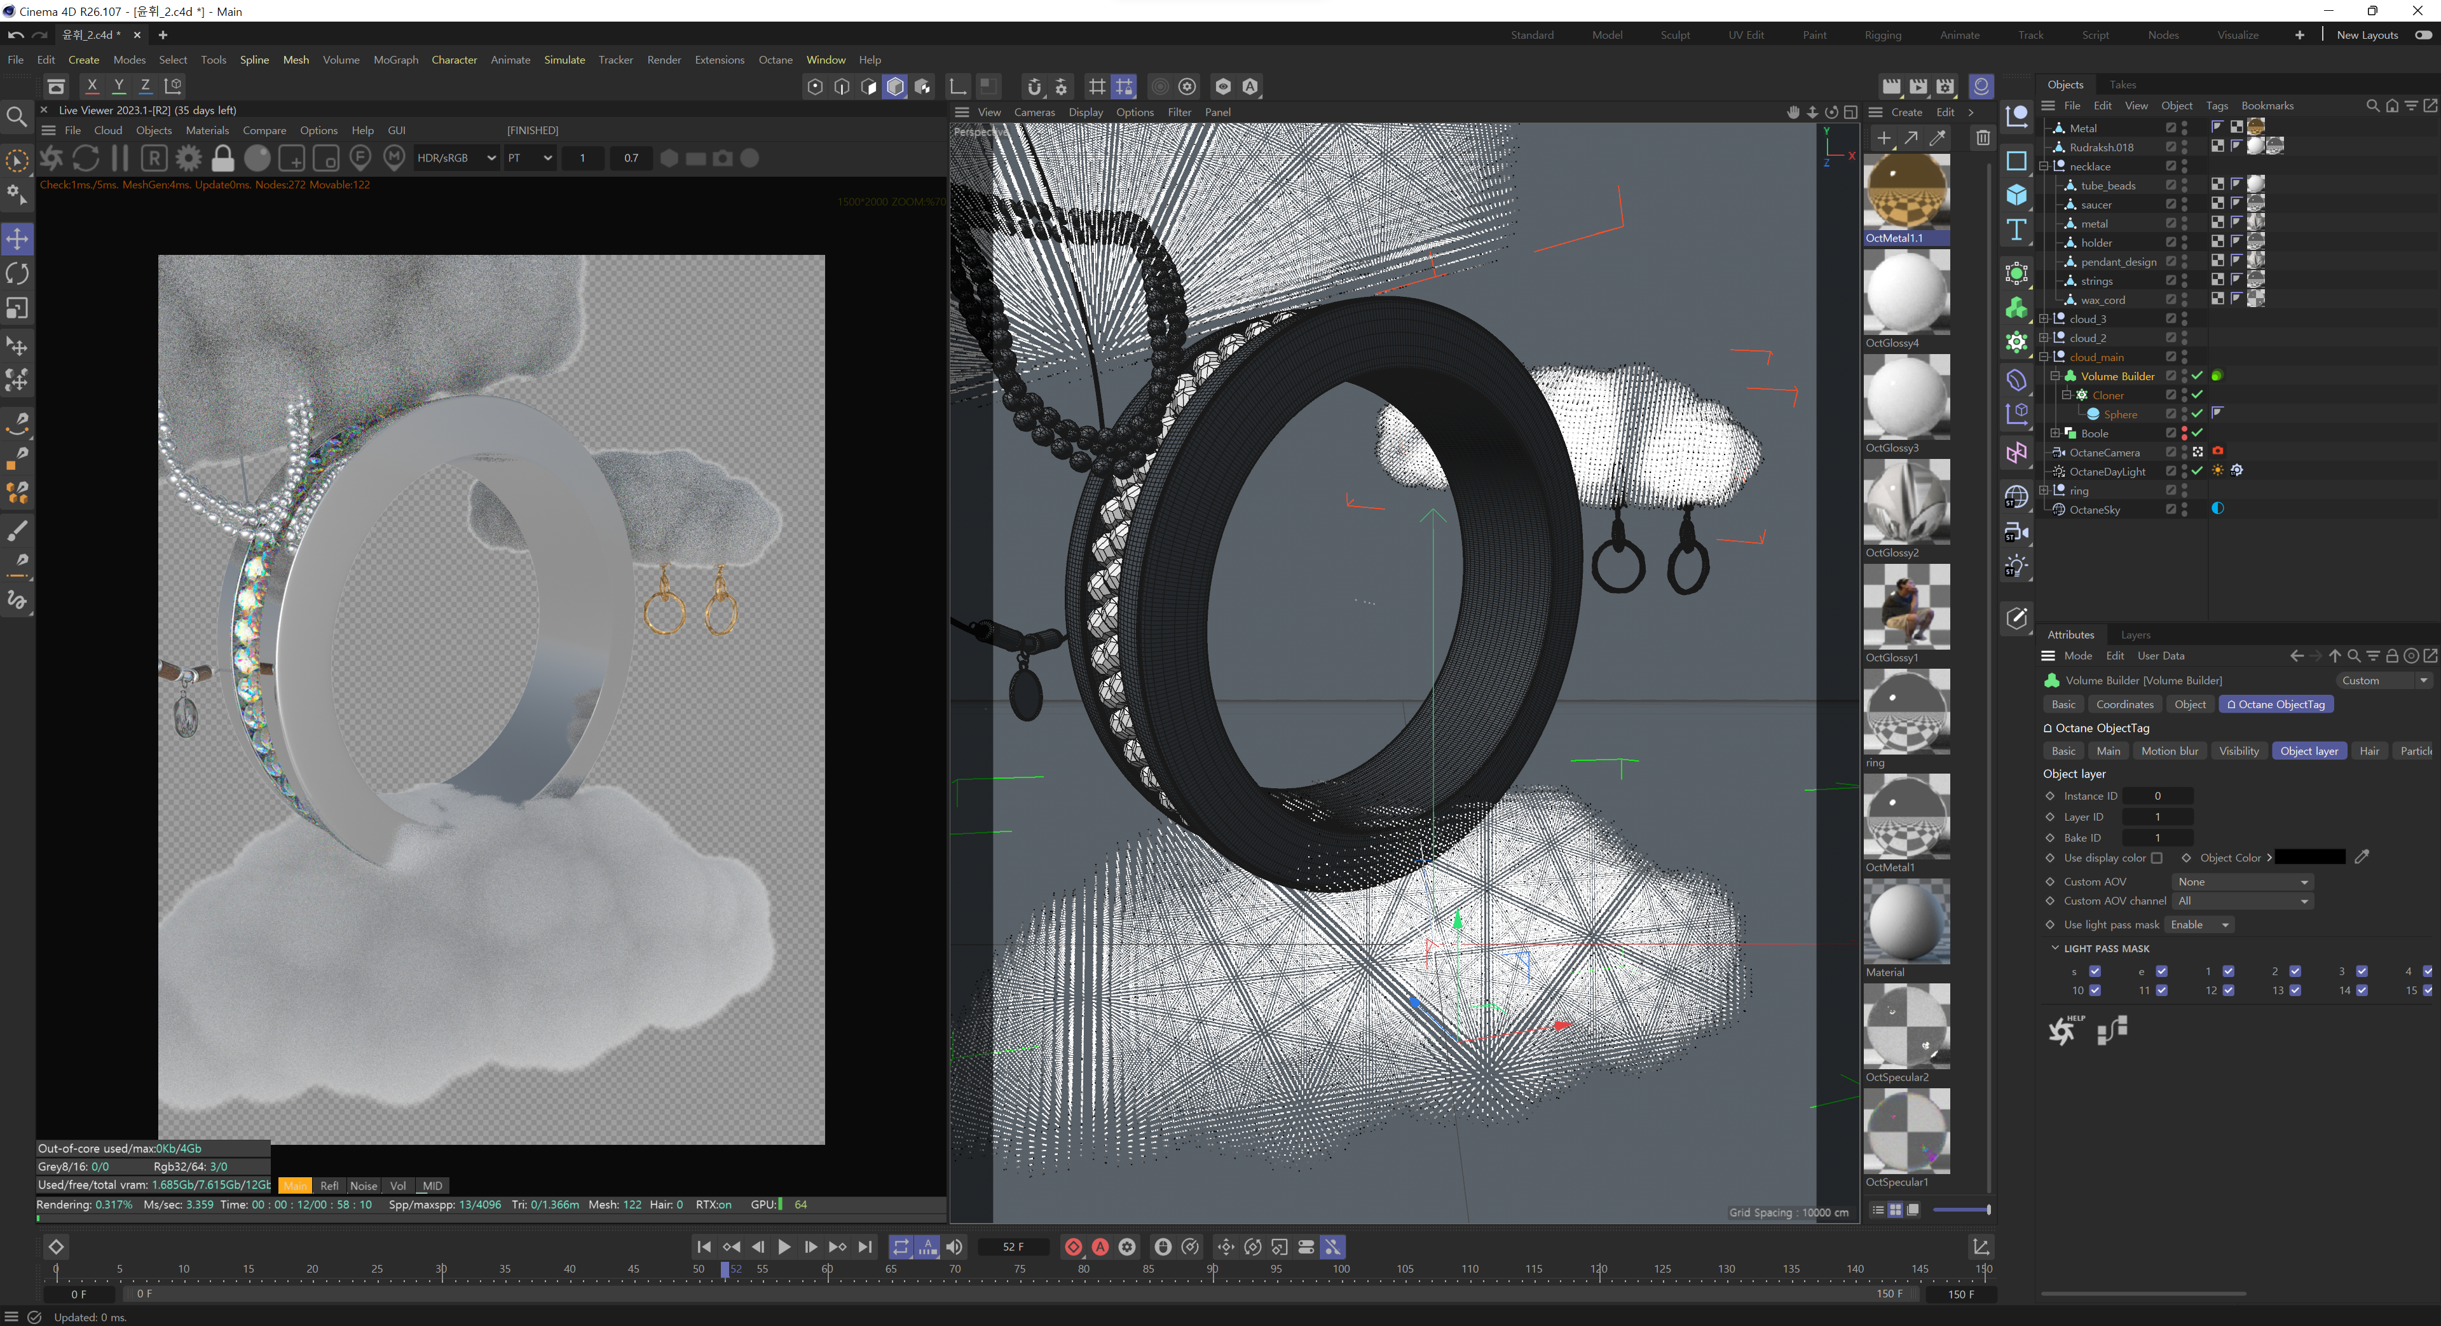Open PT render kernel dropdown

pyautogui.click(x=530, y=158)
